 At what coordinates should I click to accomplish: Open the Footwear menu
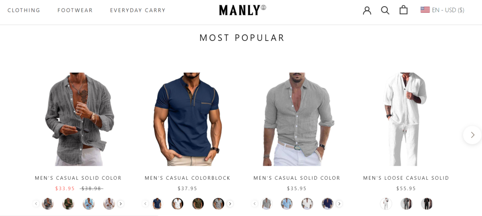tap(75, 10)
